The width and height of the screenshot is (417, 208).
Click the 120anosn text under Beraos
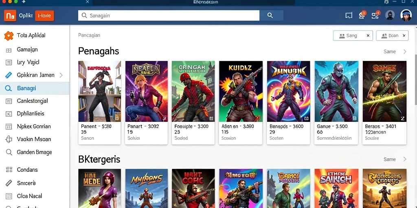[x=376, y=132]
